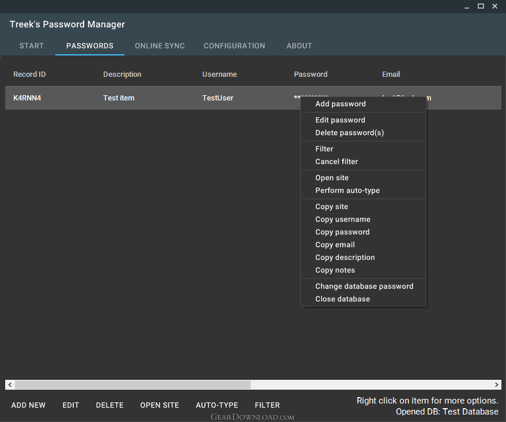Go to the CONFIGURATION tab

pos(235,46)
